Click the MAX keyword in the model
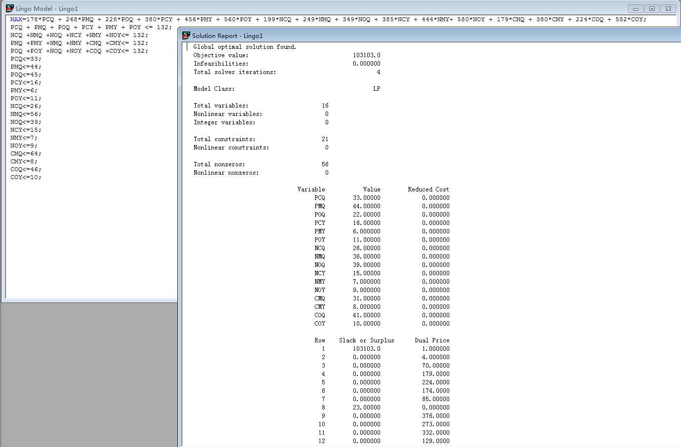The image size is (681, 447). point(16,19)
